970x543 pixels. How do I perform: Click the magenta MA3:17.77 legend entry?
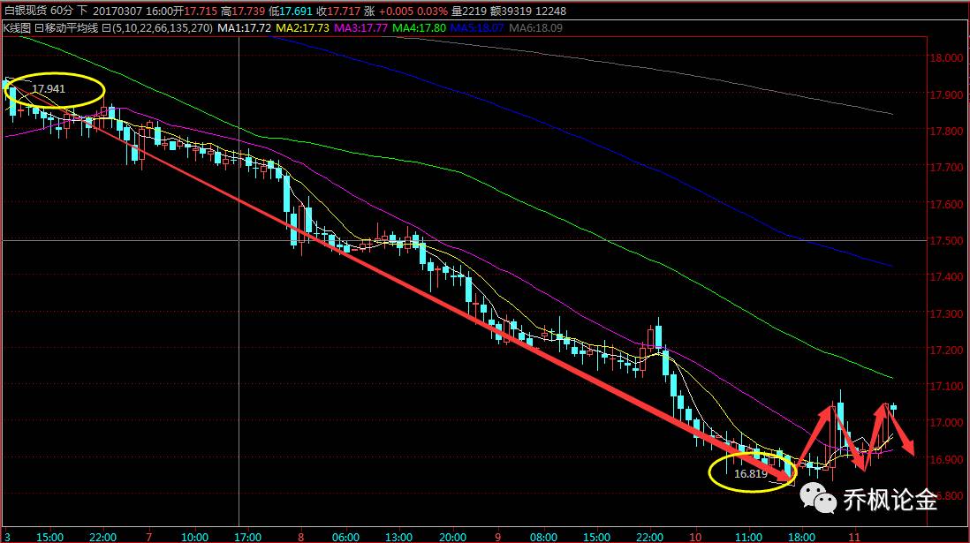coord(360,28)
